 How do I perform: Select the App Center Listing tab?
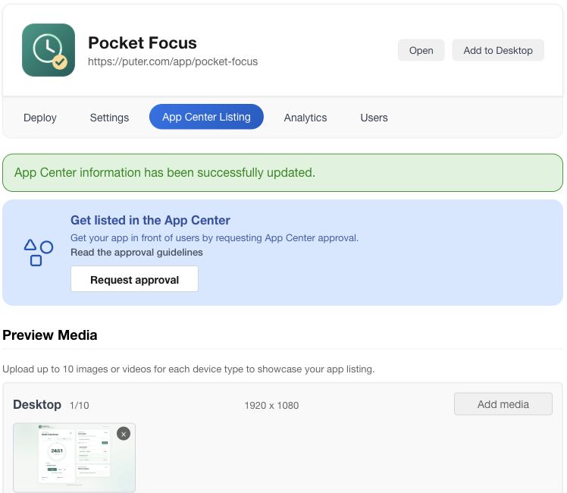tap(206, 117)
